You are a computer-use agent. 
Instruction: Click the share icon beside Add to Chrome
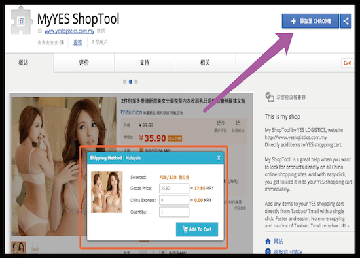346,21
